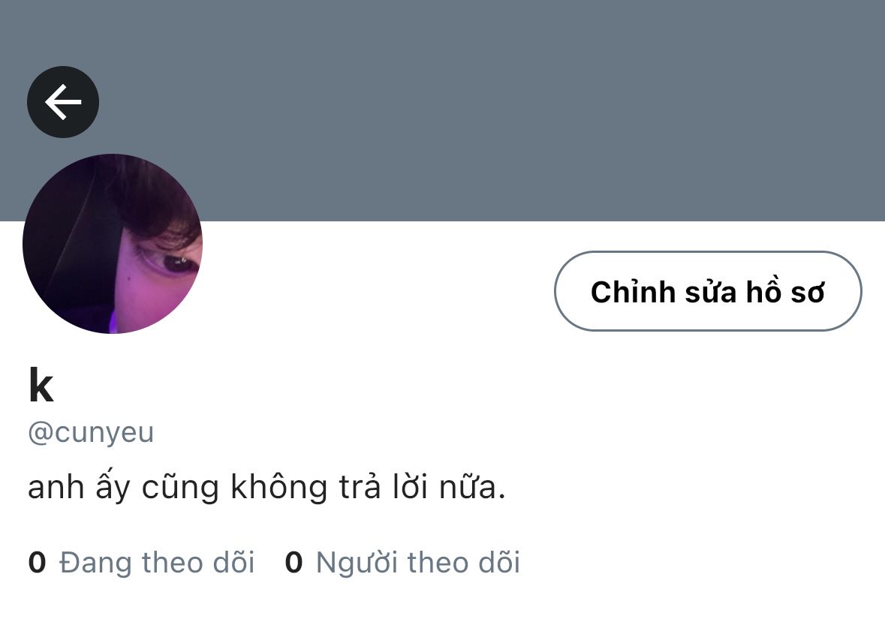Tap the word "không" in the bio

(278, 488)
